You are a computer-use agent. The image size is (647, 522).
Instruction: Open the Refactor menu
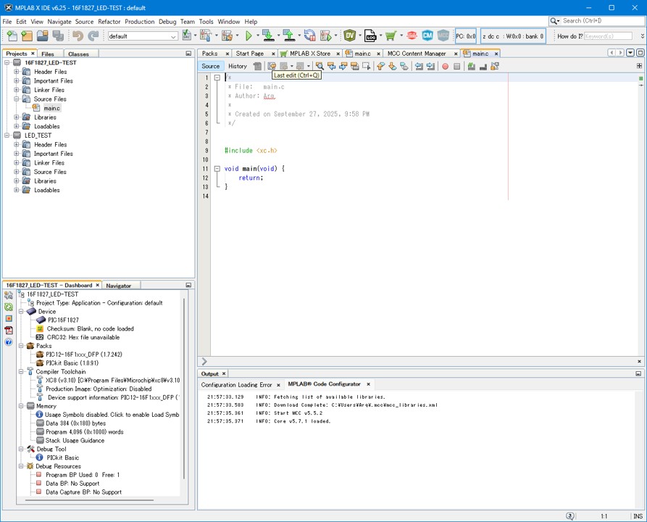point(109,22)
